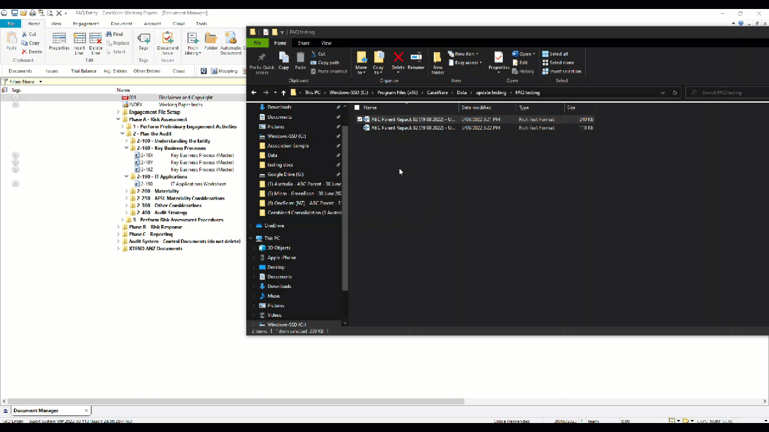
Task: Click Find with the binoculars icon
Action: [x=114, y=34]
